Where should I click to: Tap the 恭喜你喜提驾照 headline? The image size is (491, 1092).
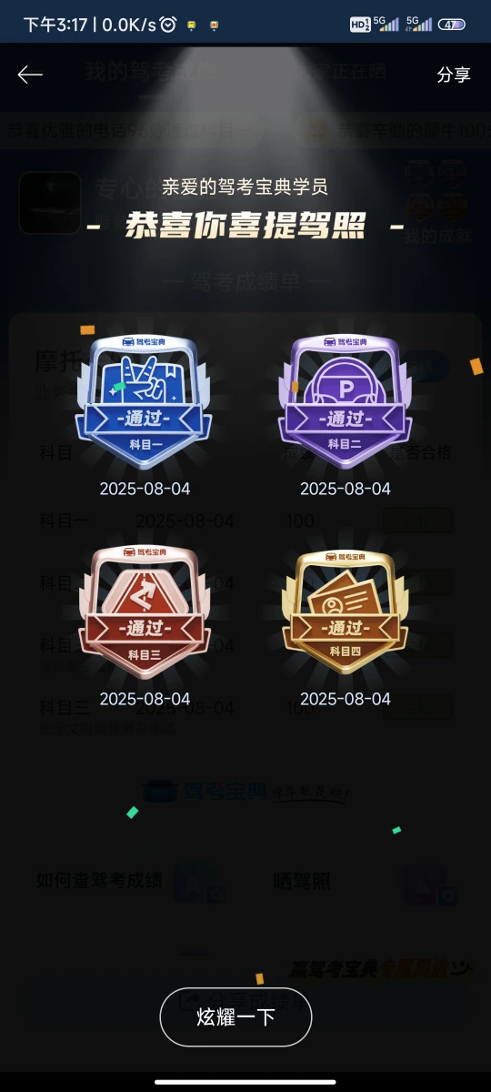pyautogui.click(x=245, y=225)
